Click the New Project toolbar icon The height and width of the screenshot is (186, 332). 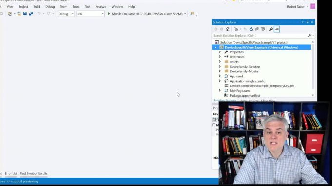pyautogui.click(x=10, y=14)
